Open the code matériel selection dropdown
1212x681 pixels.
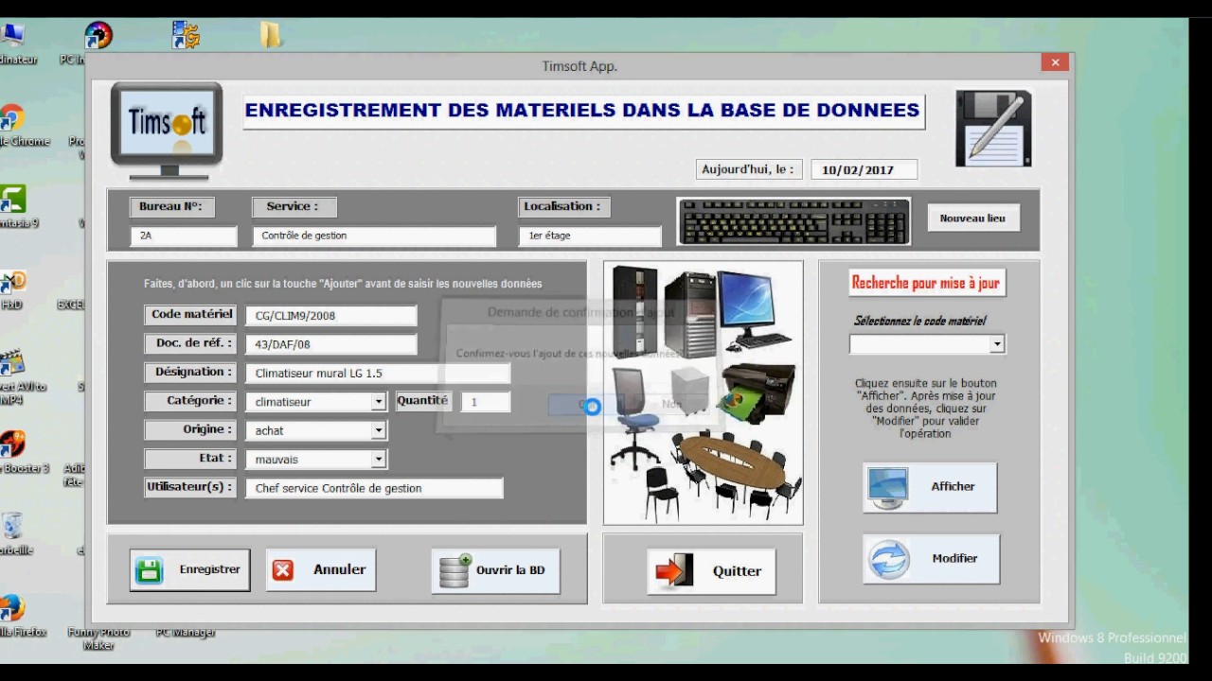997,345
